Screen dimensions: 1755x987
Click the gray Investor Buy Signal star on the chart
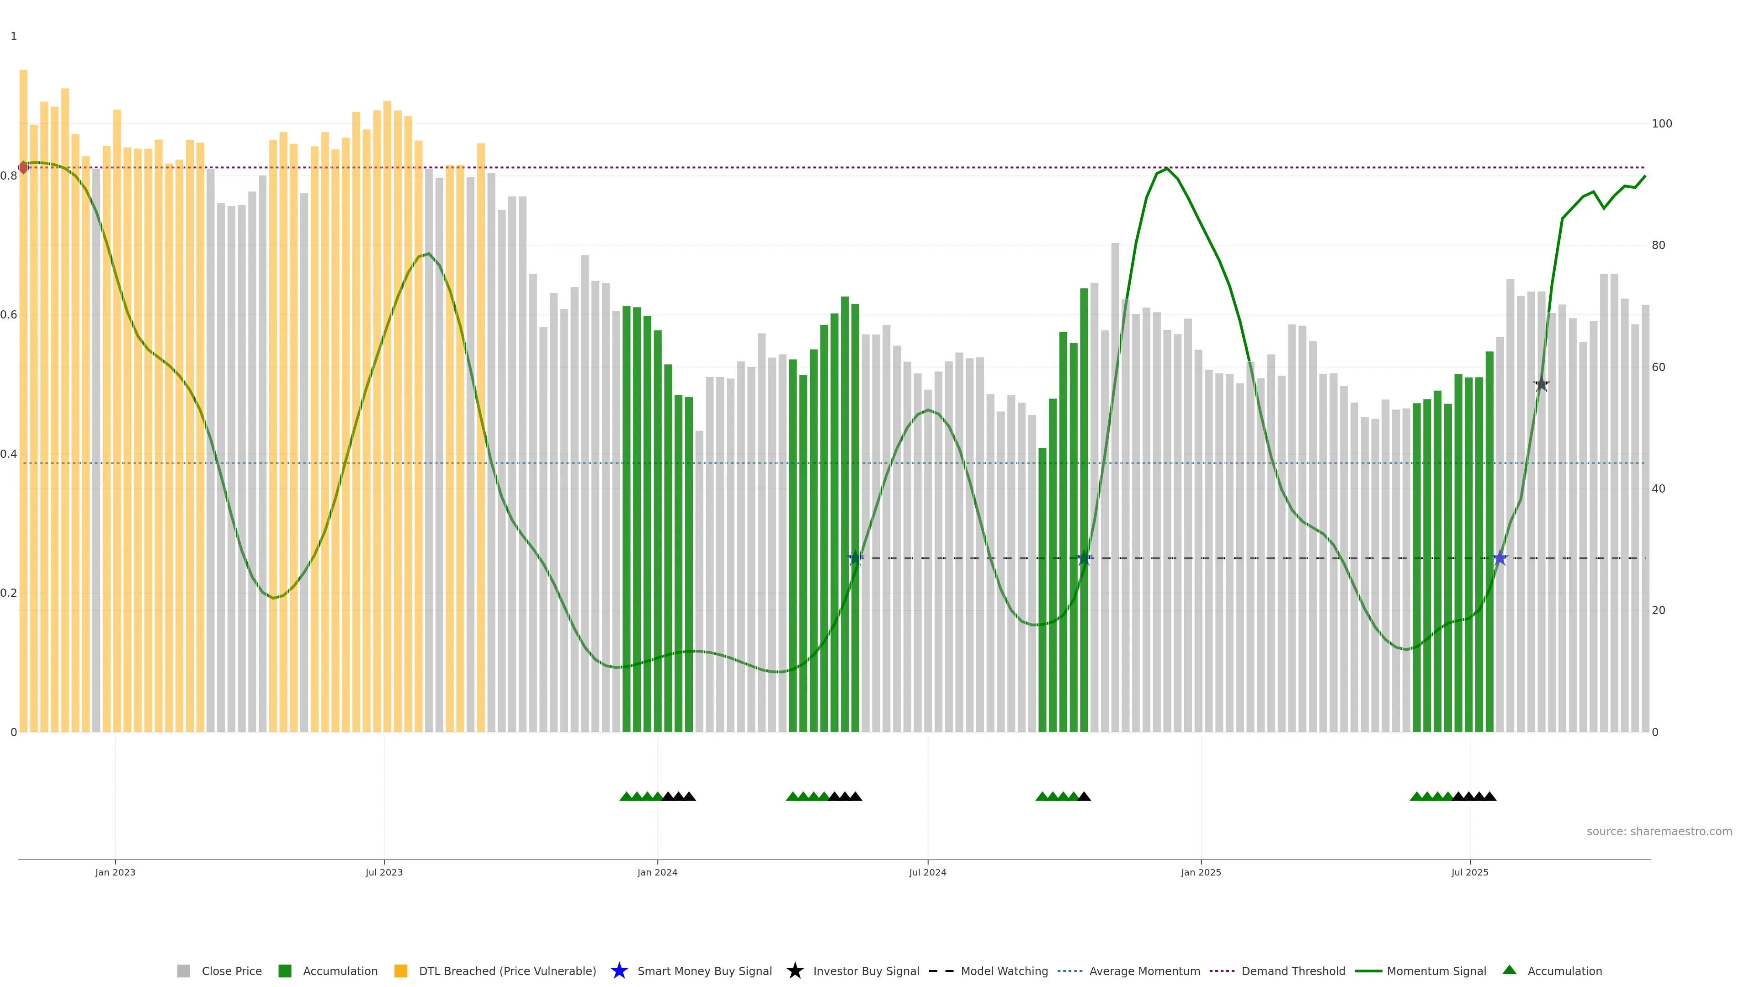tap(1542, 384)
